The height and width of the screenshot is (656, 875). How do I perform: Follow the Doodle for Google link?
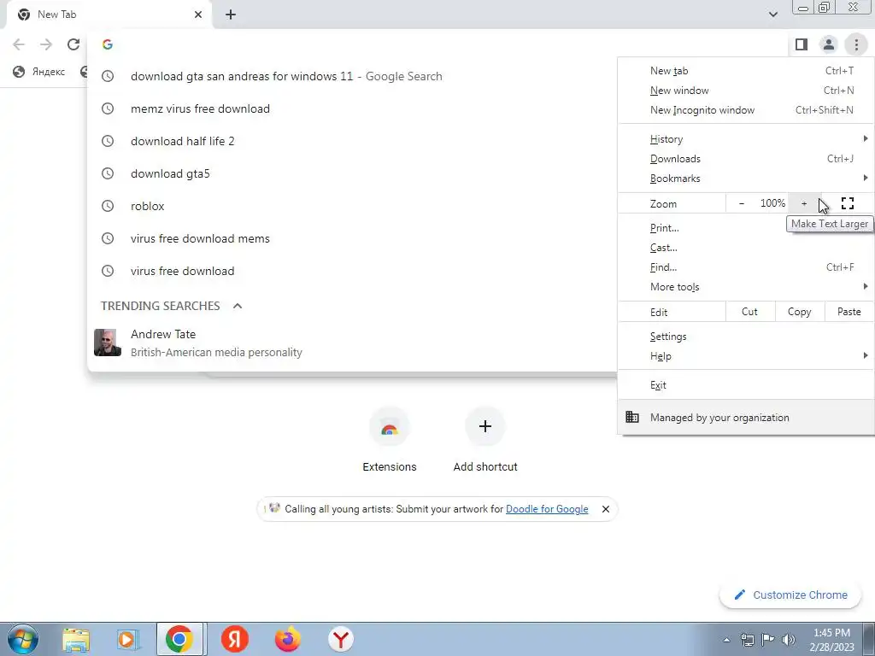coord(547,509)
